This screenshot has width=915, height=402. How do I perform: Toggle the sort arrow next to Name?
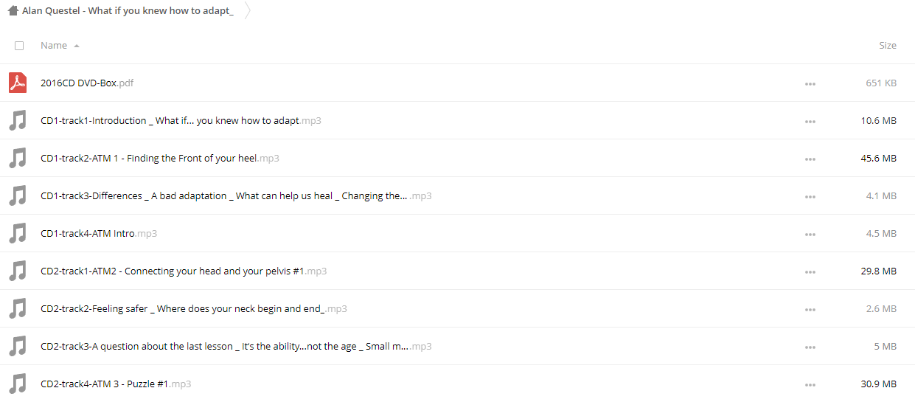coord(77,46)
